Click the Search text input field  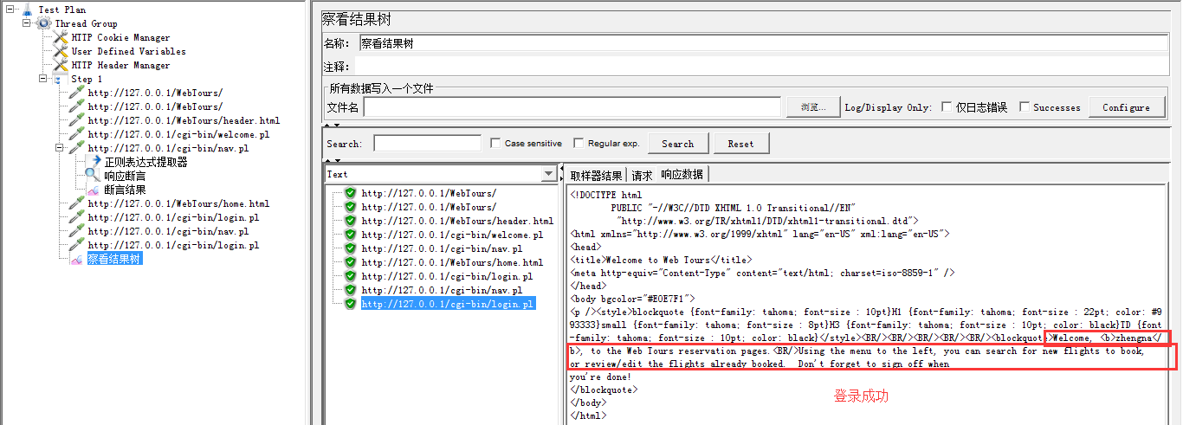pyautogui.click(x=427, y=144)
